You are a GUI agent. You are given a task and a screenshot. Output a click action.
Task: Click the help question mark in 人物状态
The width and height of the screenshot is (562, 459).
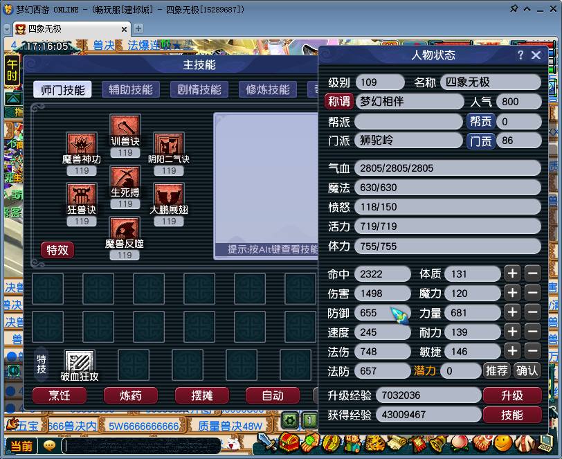point(520,55)
